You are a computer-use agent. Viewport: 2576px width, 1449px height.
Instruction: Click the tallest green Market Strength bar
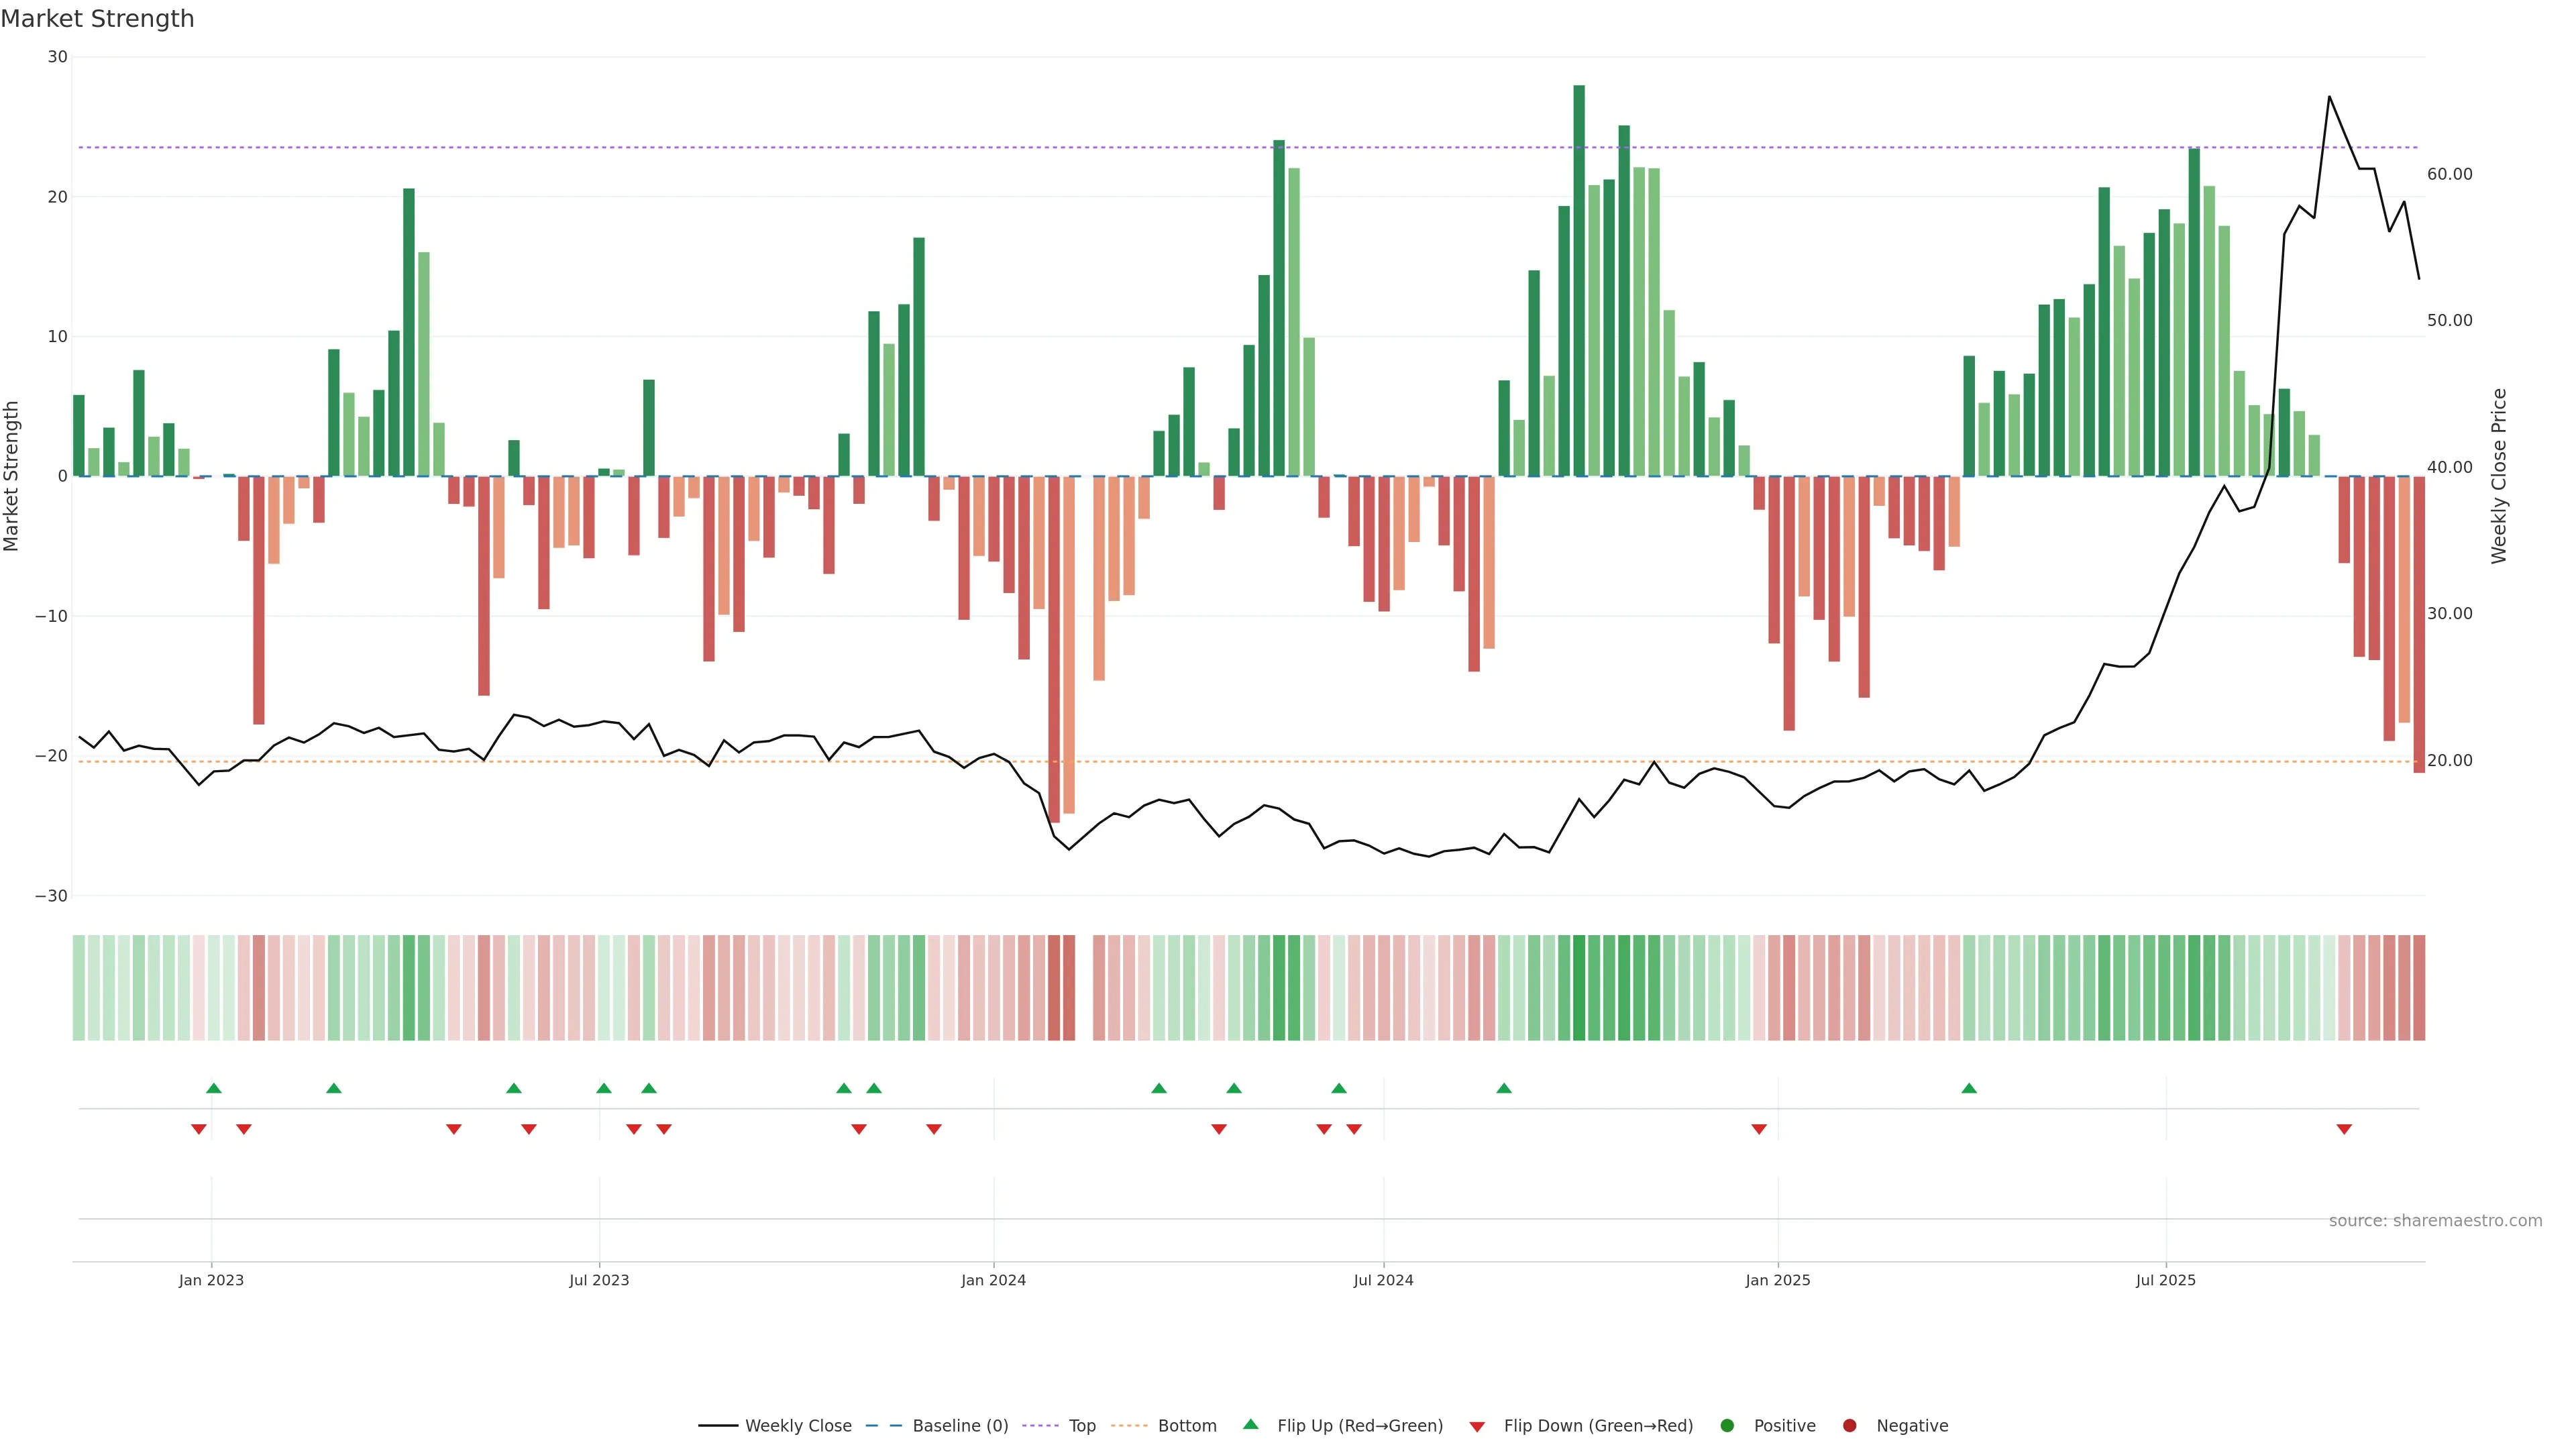tap(1579, 280)
